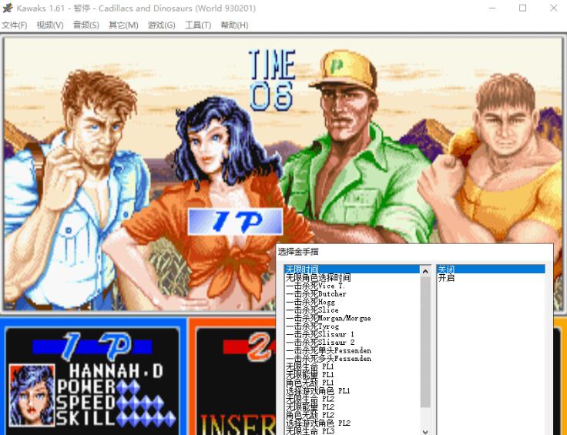This screenshot has width=567, height=435.
Task: Select the 角色无敌 PL1 cheat
Action: [x=352, y=383]
